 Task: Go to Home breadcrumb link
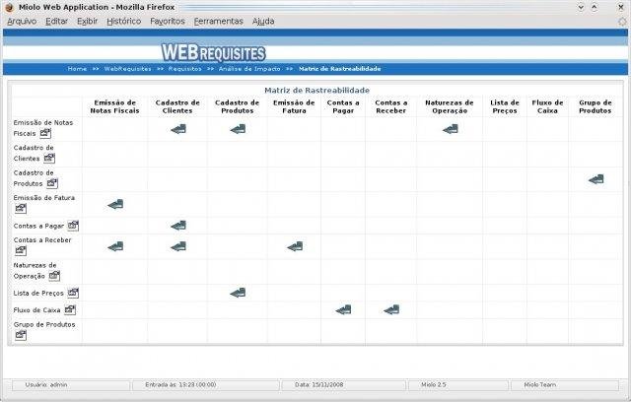[77, 69]
